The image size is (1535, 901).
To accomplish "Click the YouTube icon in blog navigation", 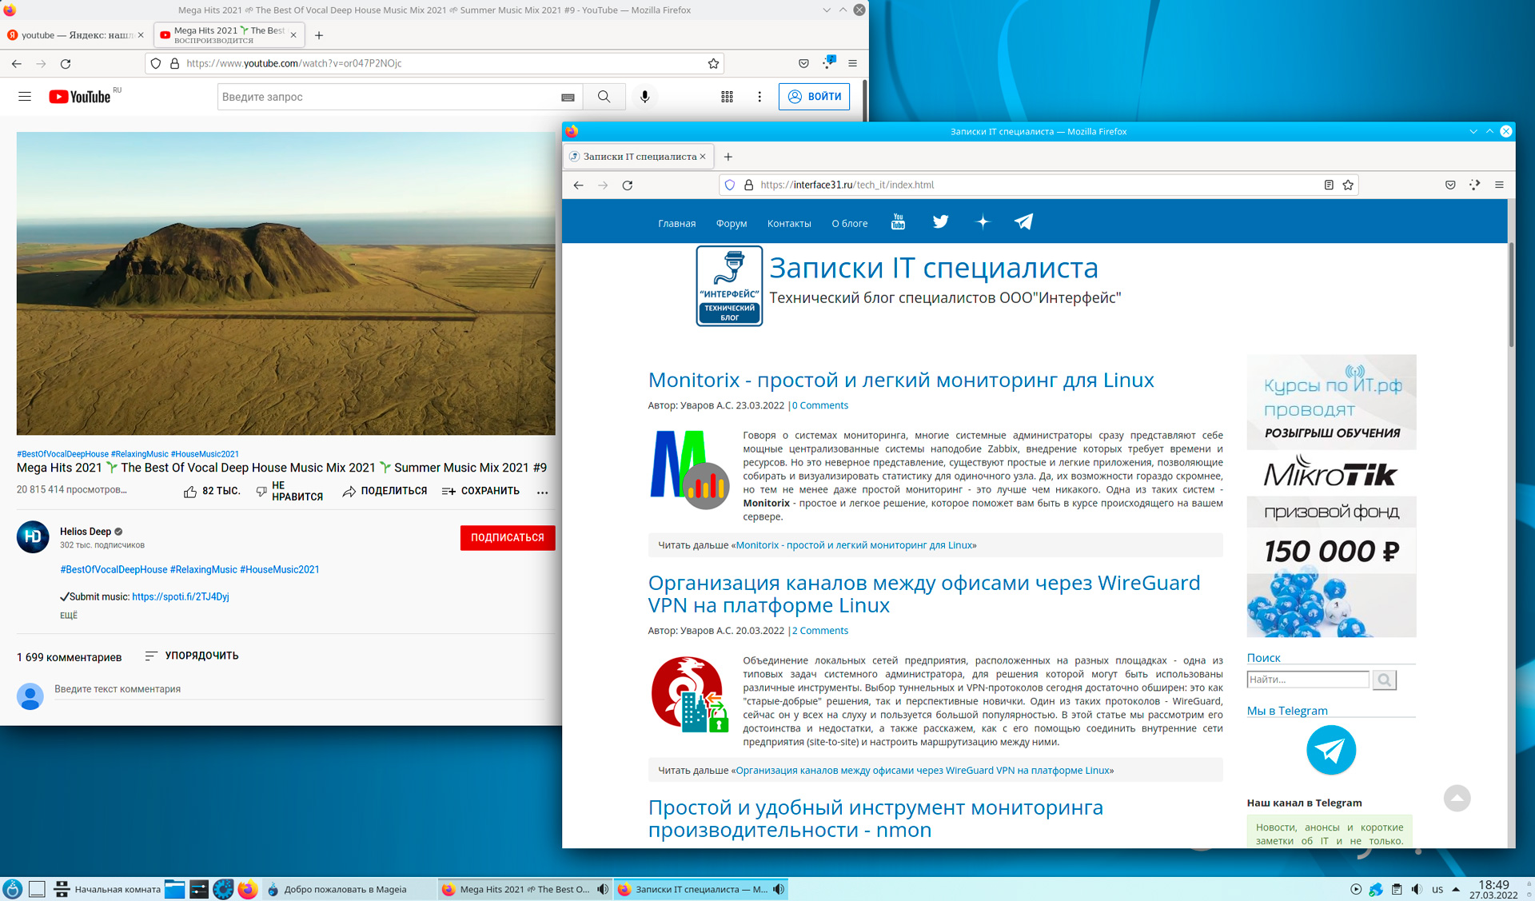I will (x=898, y=222).
